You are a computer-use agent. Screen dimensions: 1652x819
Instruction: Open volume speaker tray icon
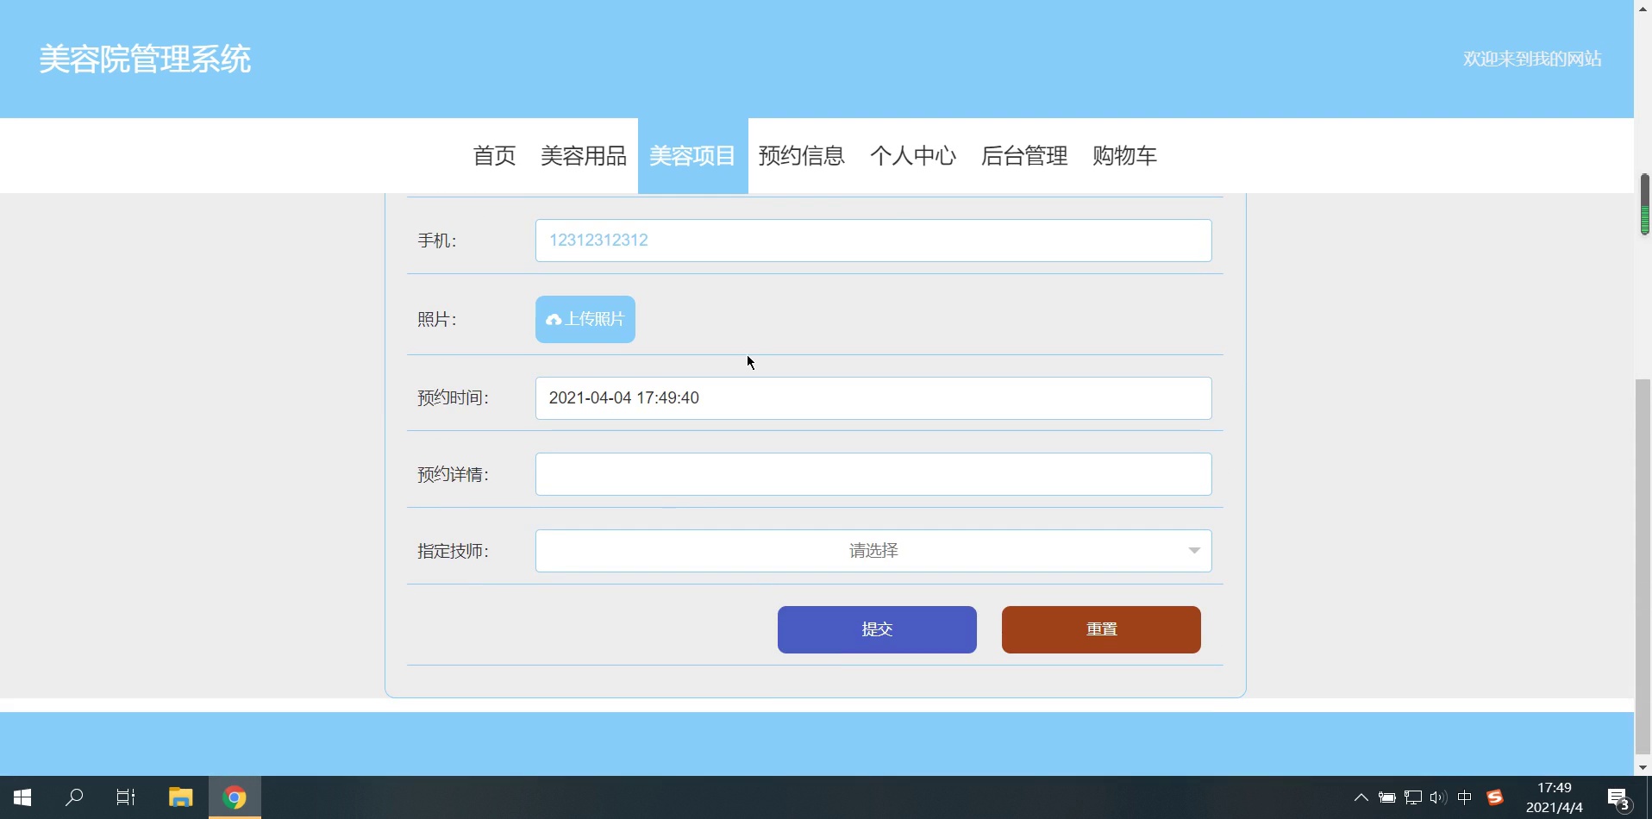(1438, 797)
